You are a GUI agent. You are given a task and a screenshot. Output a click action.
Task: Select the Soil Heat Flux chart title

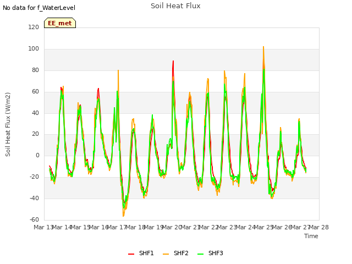(x=175, y=6)
